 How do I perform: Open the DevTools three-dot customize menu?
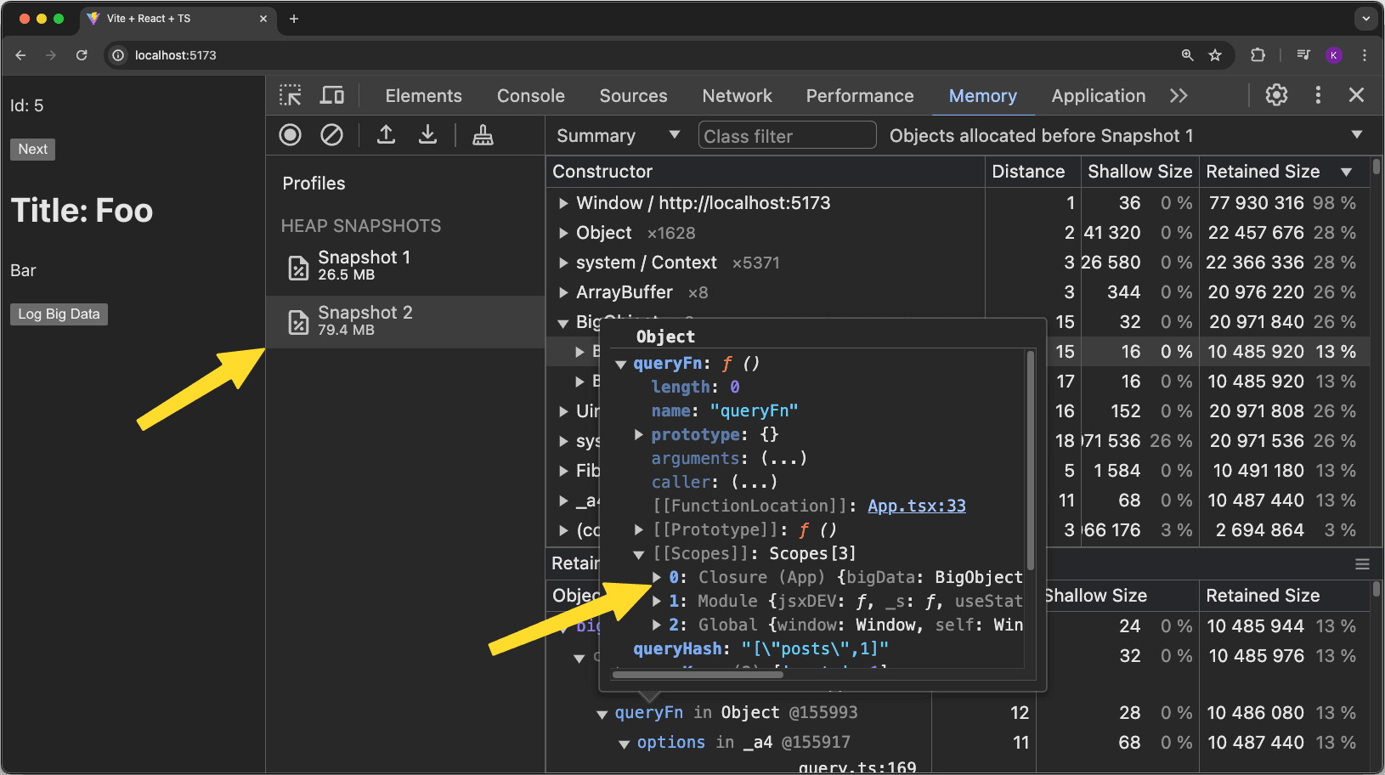1318,95
